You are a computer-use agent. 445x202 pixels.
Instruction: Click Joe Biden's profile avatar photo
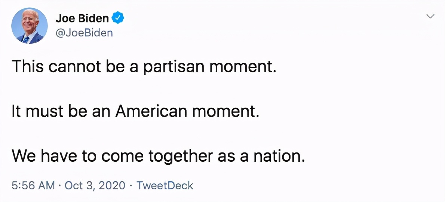click(30, 26)
